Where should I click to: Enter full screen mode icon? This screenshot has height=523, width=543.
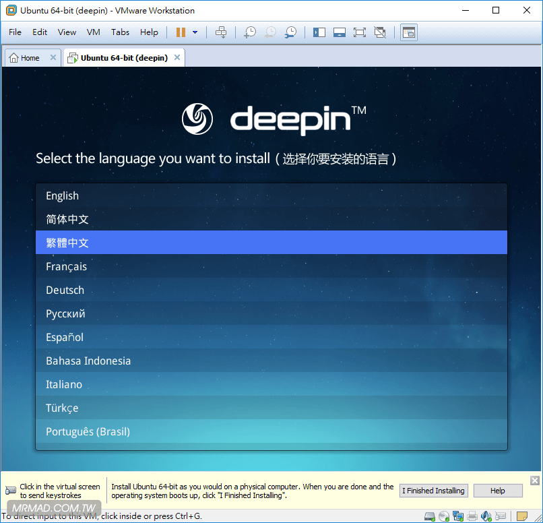(x=359, y=32)
